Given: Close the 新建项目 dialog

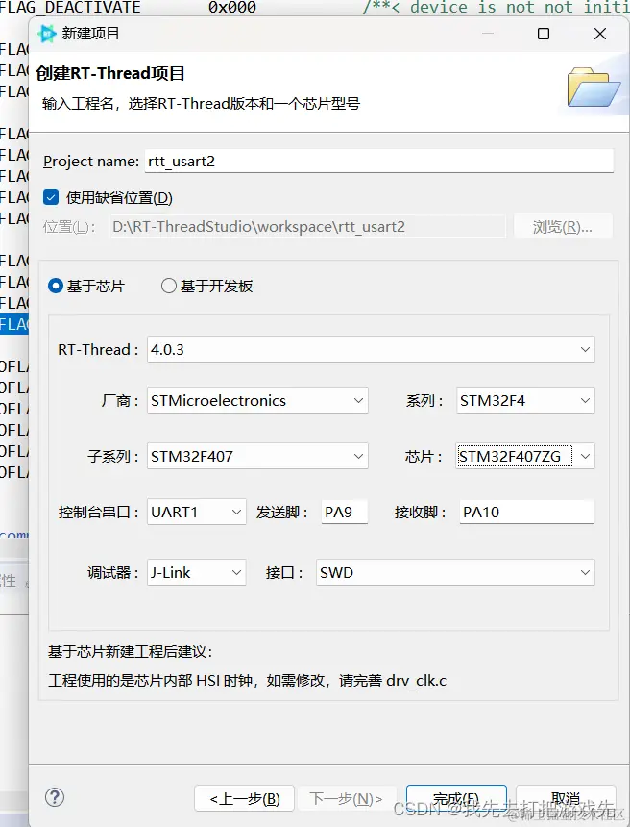Looking at the screenshot, I should pos(600,34).
